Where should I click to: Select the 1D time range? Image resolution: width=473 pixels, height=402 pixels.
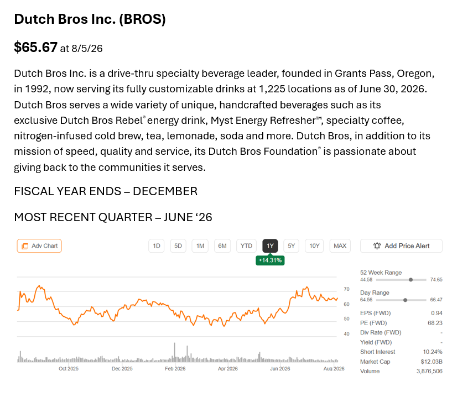tap(156, 246)
